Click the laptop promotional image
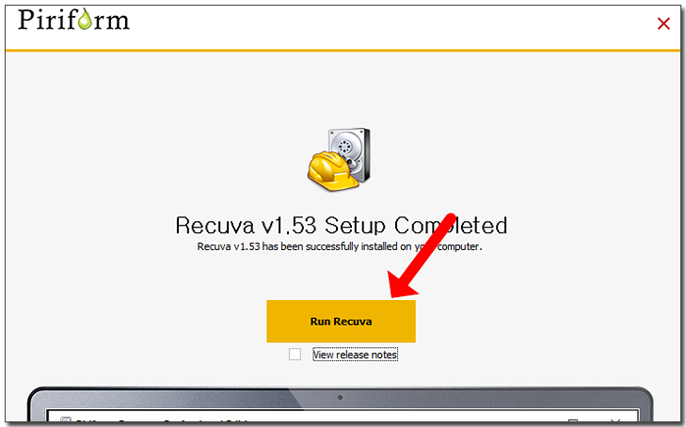 click(x=341, y=404)
